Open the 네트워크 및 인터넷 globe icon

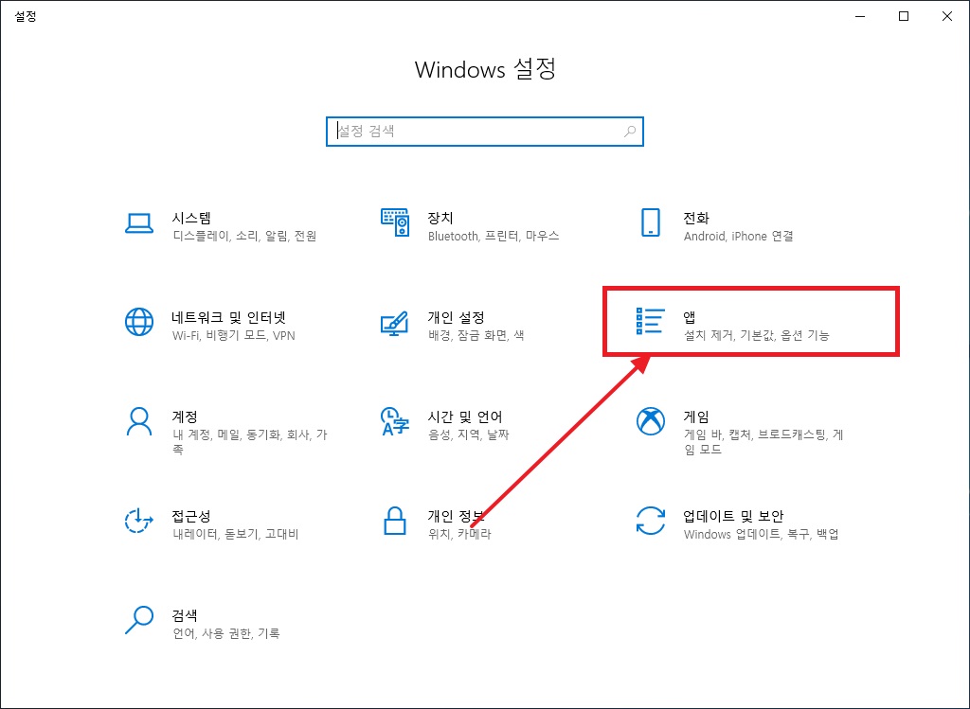click(x=138, y=322)
